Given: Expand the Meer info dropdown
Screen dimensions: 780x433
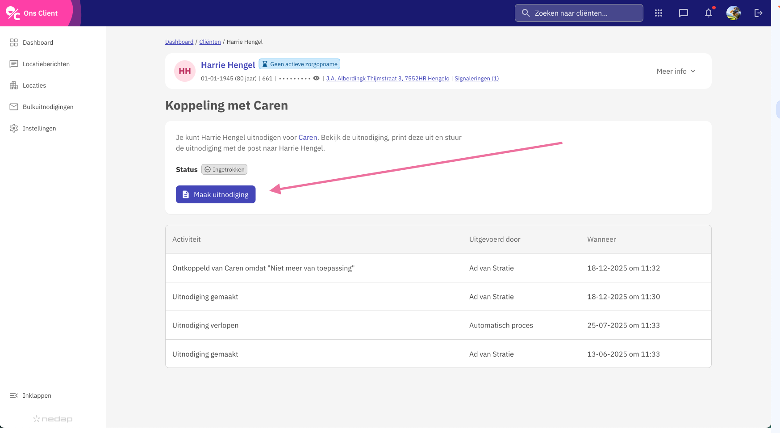Looking at the screenshot, I should (676, 71).
